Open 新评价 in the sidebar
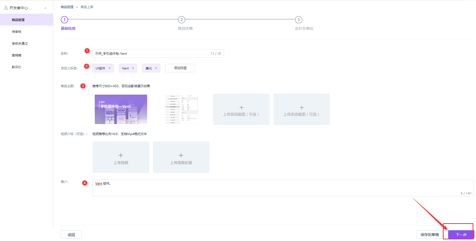This screenshot has width=476, height=241. pos(17,67)
